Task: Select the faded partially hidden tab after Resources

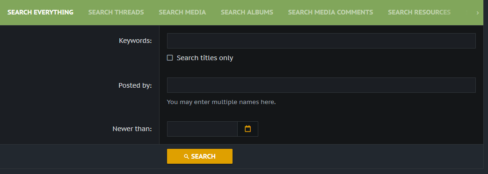Action: coord(466,13)
